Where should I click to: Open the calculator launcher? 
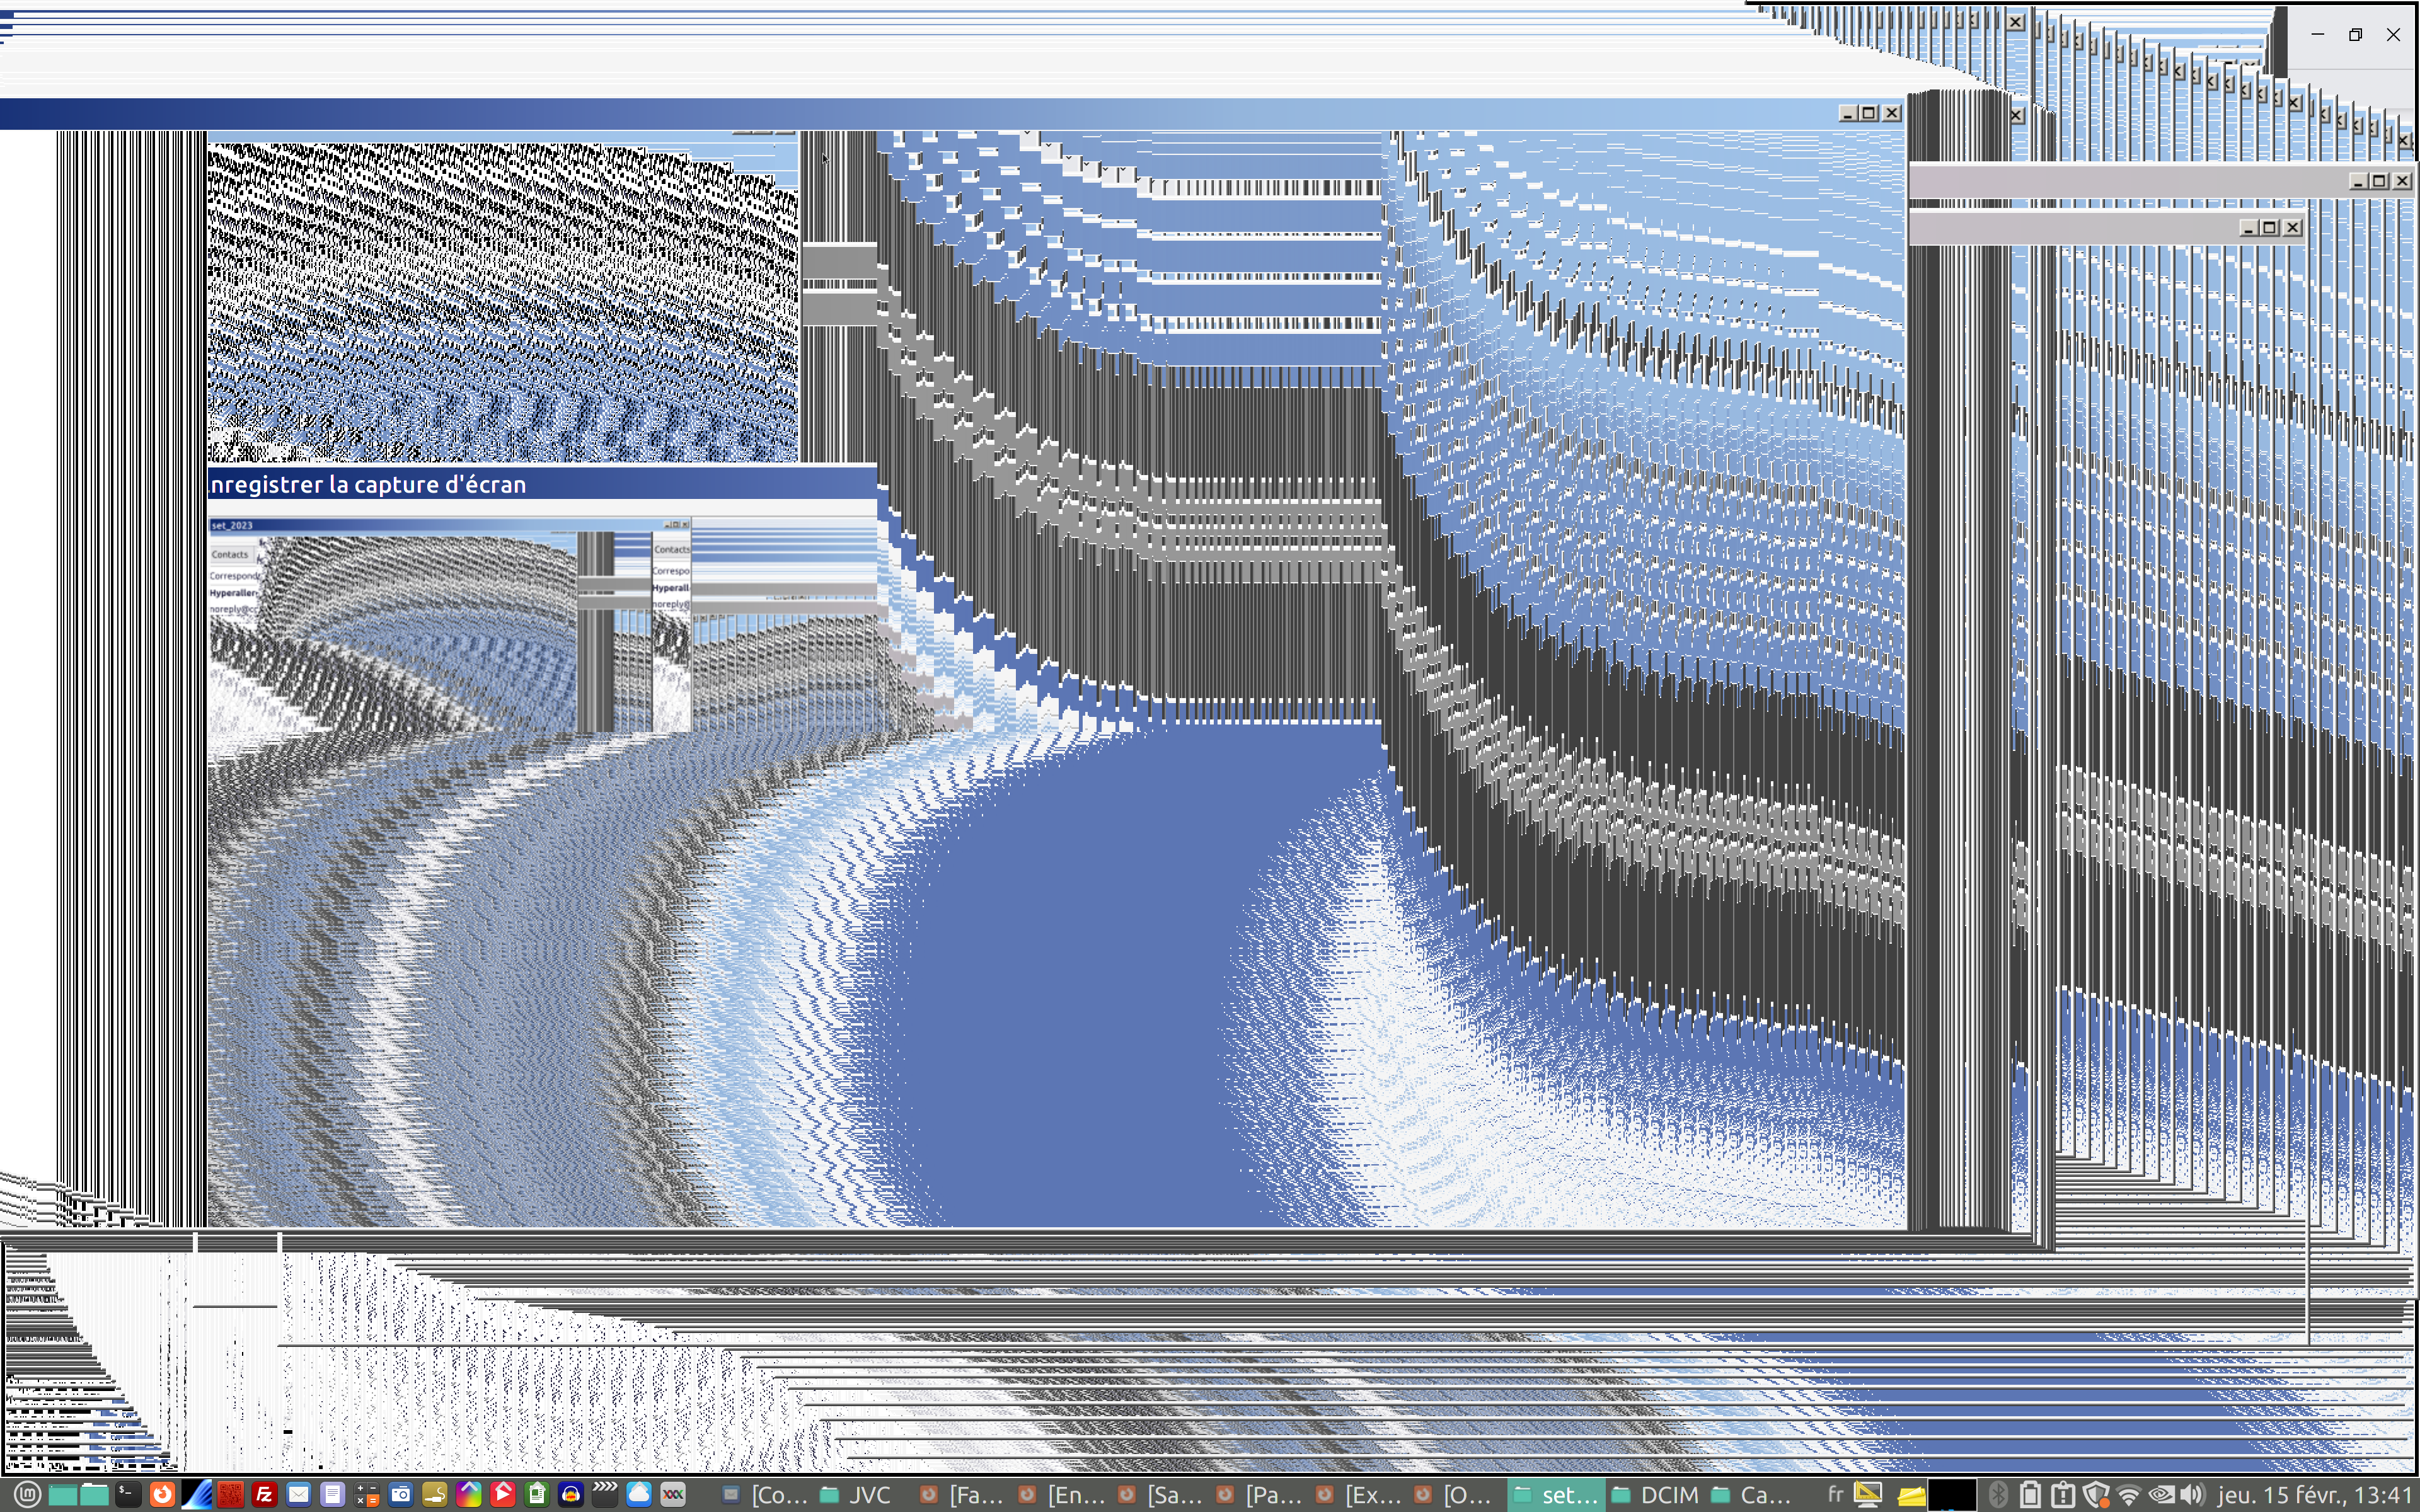367,1495
